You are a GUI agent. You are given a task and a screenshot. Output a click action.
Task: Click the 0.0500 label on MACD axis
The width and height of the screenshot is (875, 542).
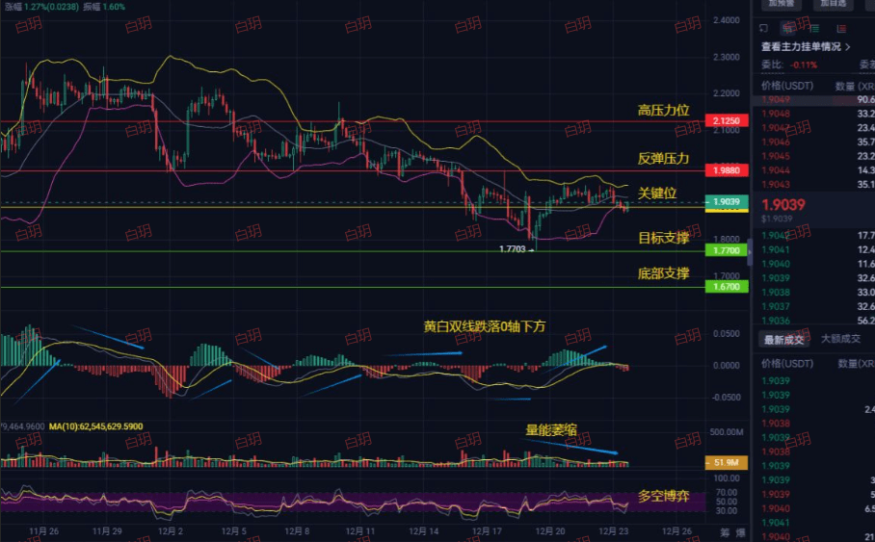pos(727,333)
